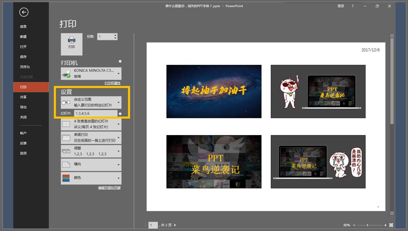Click the crying cat laptop slide thumbnail
408x231 pixels.
tap(318, 162)
